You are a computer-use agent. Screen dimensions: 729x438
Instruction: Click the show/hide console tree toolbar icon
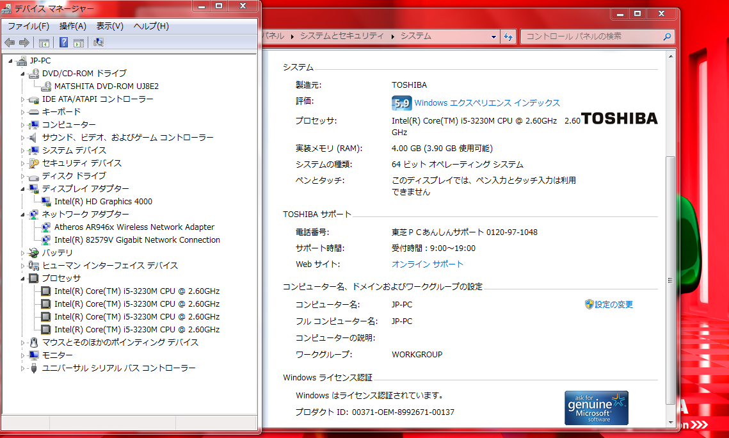(44, 43)
